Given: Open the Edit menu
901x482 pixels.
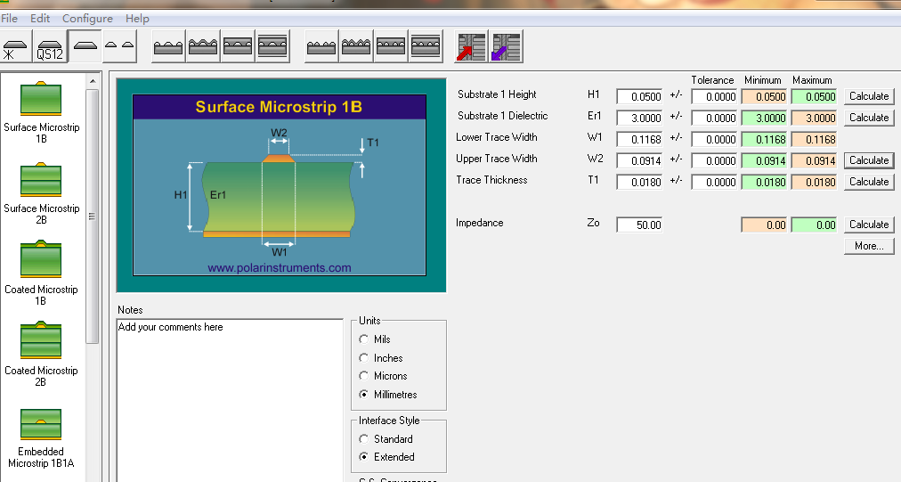Looking at the screenshot, I should (x=40, y=19).
